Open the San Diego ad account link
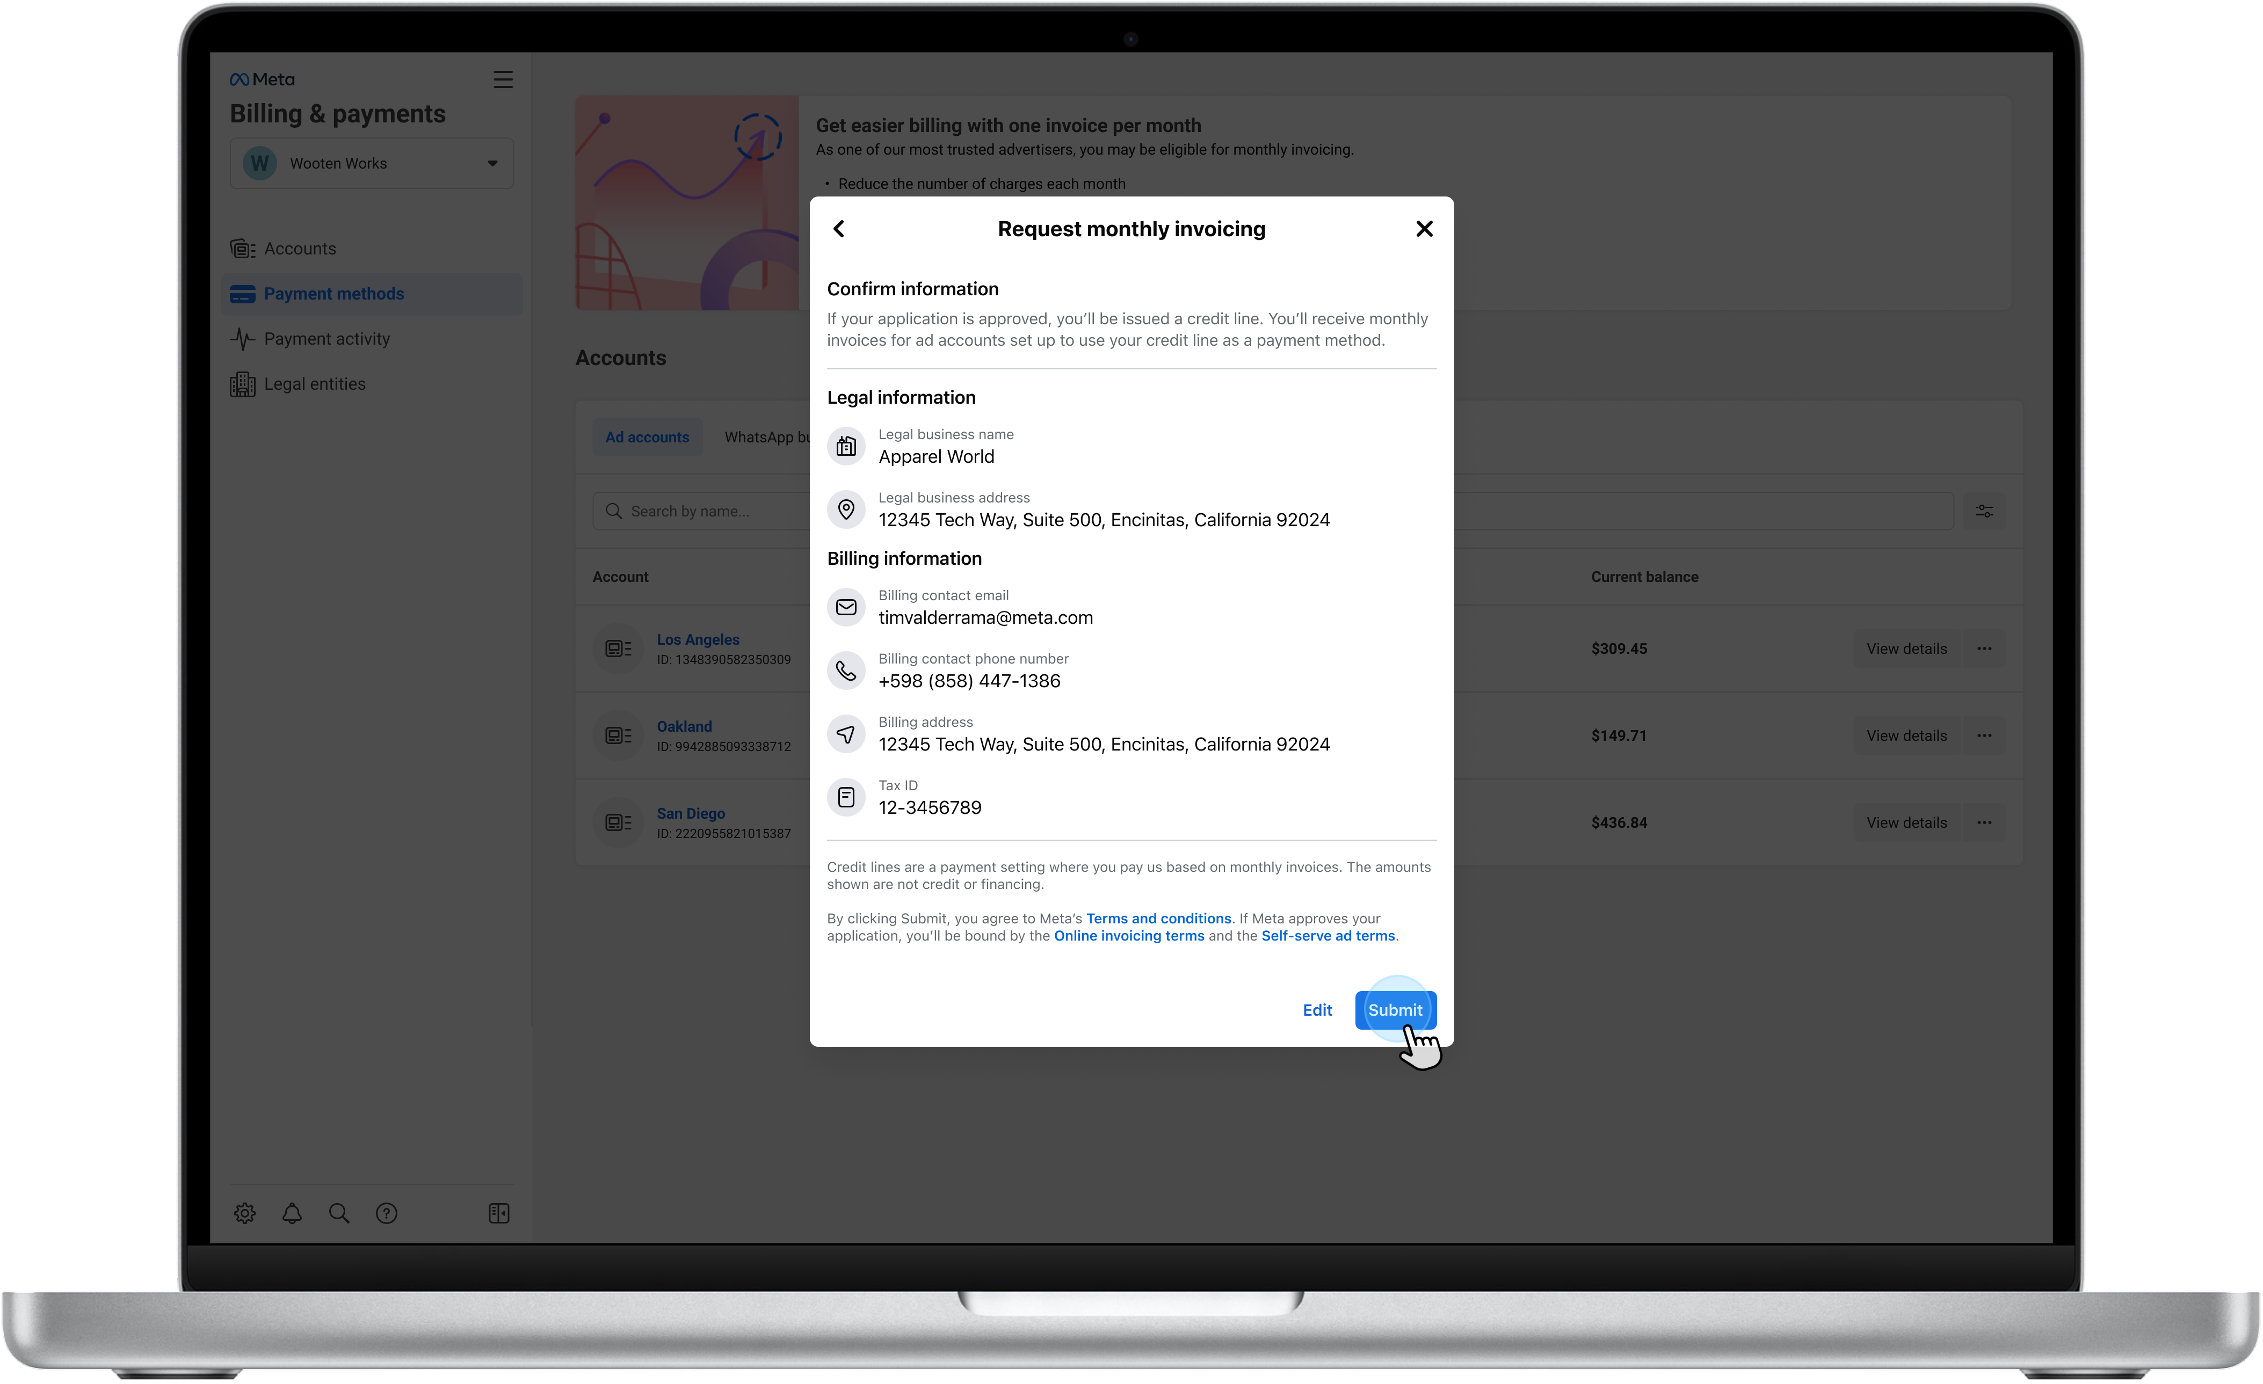The width and height of the screenshot is (2263, 1384). pos(690,814)
